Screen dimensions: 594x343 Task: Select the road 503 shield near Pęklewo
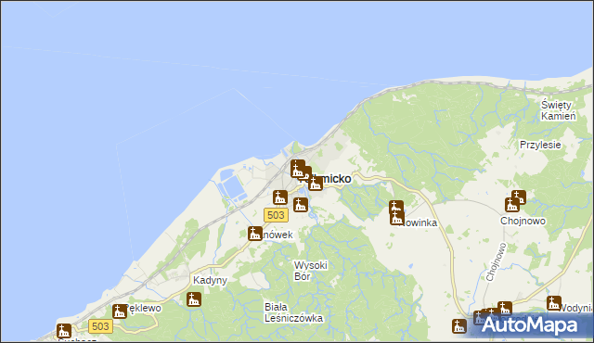point(101,326)
